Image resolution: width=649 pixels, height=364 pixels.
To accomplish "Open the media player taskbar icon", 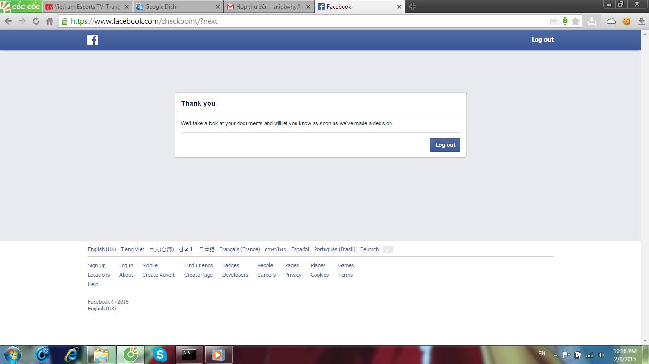I will 219,355.
